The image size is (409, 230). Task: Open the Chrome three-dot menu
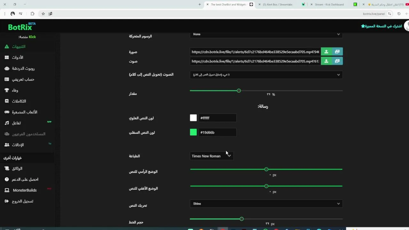click(4, 14)
